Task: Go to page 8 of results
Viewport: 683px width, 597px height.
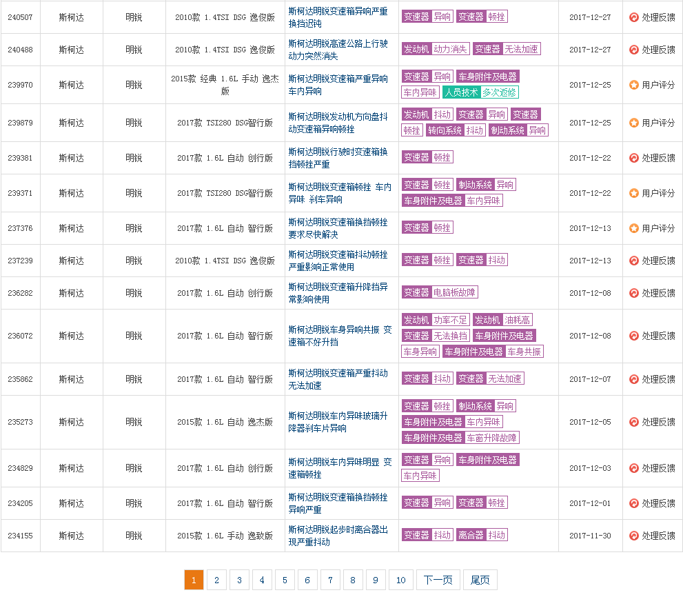Action: pyautogui.click(x=353, y=580)
